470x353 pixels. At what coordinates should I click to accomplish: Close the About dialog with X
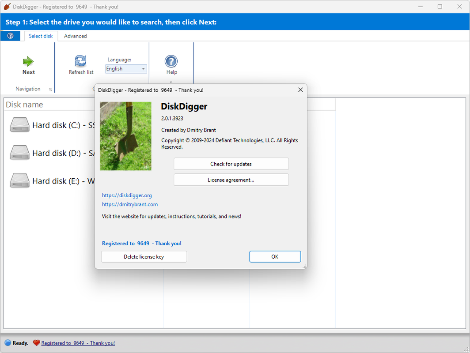click(300, 90)
